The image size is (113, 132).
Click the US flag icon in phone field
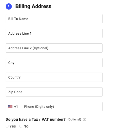click(10, 107)
